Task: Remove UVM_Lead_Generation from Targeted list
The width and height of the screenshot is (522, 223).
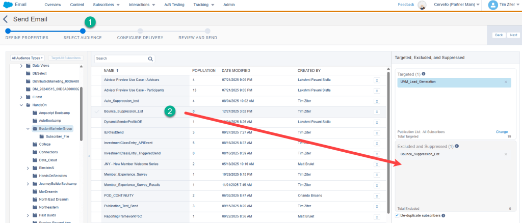Action: (506, 82)
